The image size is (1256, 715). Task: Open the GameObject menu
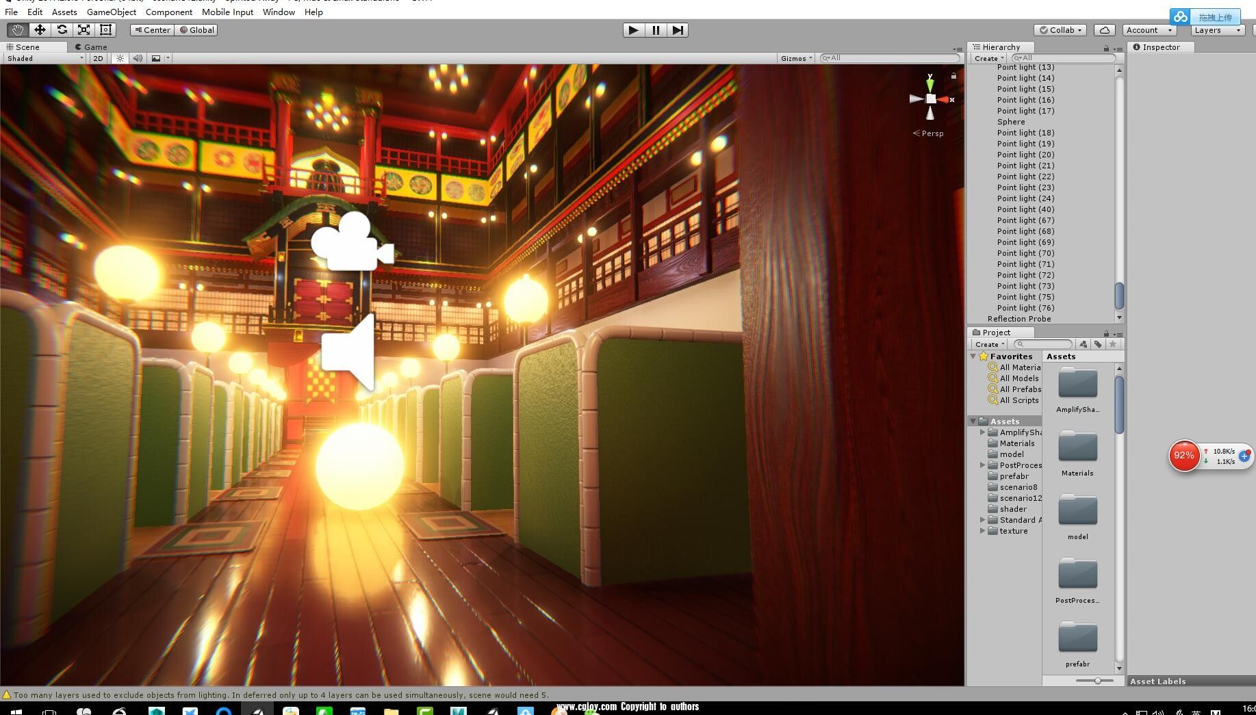(x=112, y=12)
